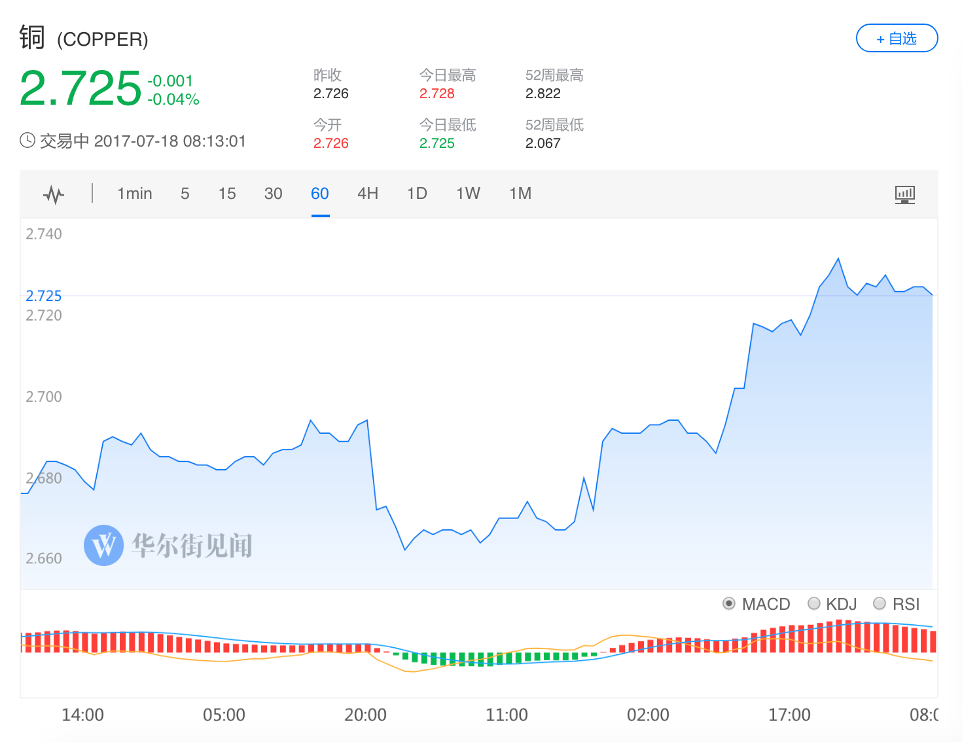
Task: Switch to the 5 minute interval
Action: coord(185,194)
